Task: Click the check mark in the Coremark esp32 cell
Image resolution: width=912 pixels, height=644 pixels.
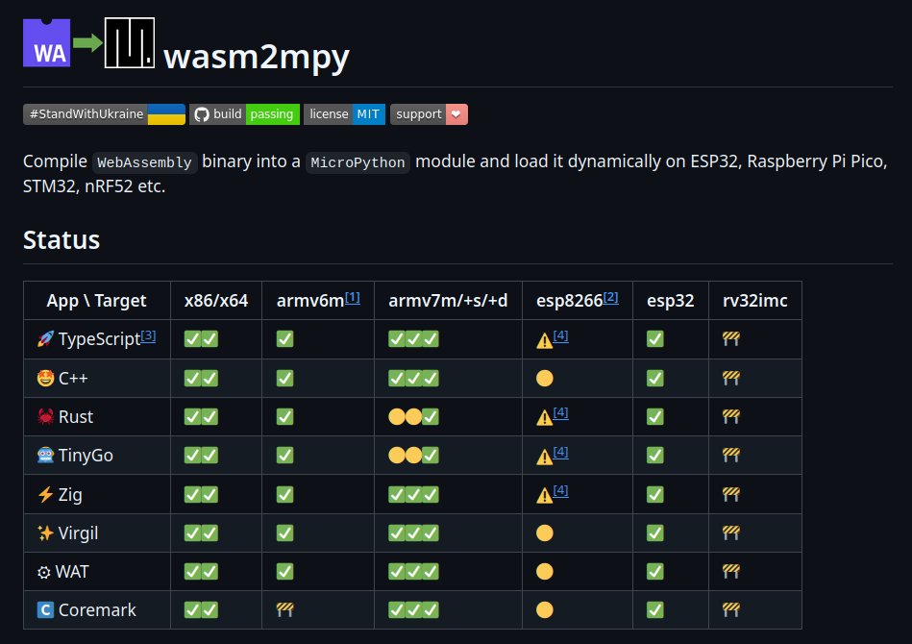Action: tap(654, 609)
